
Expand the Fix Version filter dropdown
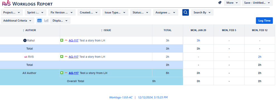[62, 12]
